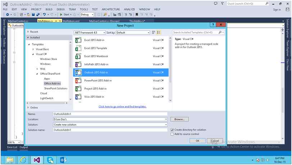
Task: Click the Browse... button
Action: coord(179,119)
